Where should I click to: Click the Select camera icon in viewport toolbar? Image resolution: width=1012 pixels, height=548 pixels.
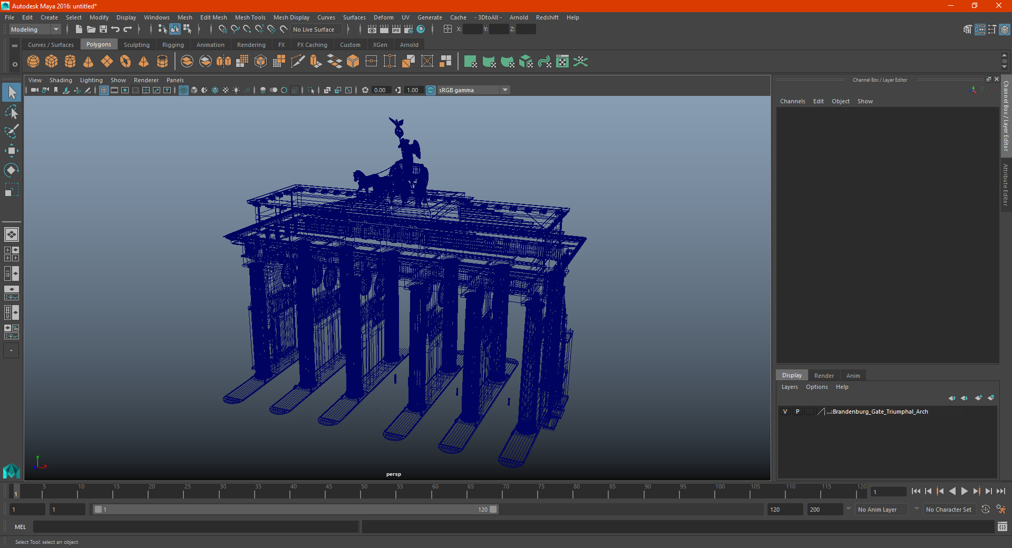[x=34, y=90]
